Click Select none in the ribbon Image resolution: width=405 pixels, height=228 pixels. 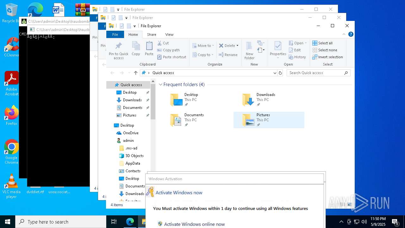point(325,50)
